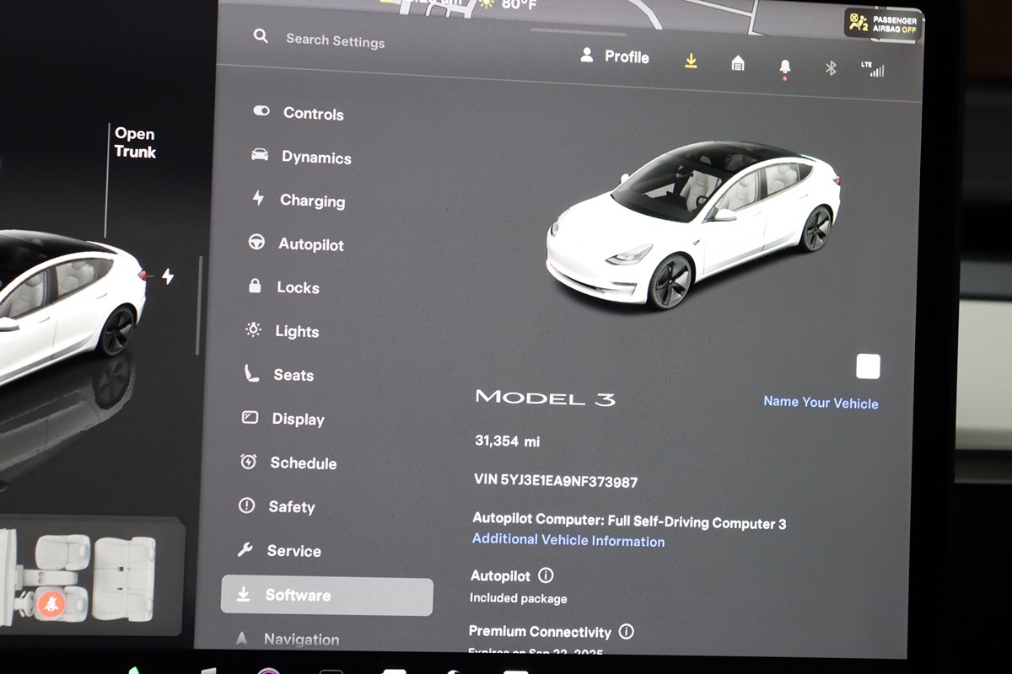Screen dimensions: 1012x674
Task: Open the Profile selector
Action: click(x=615, y=56)
